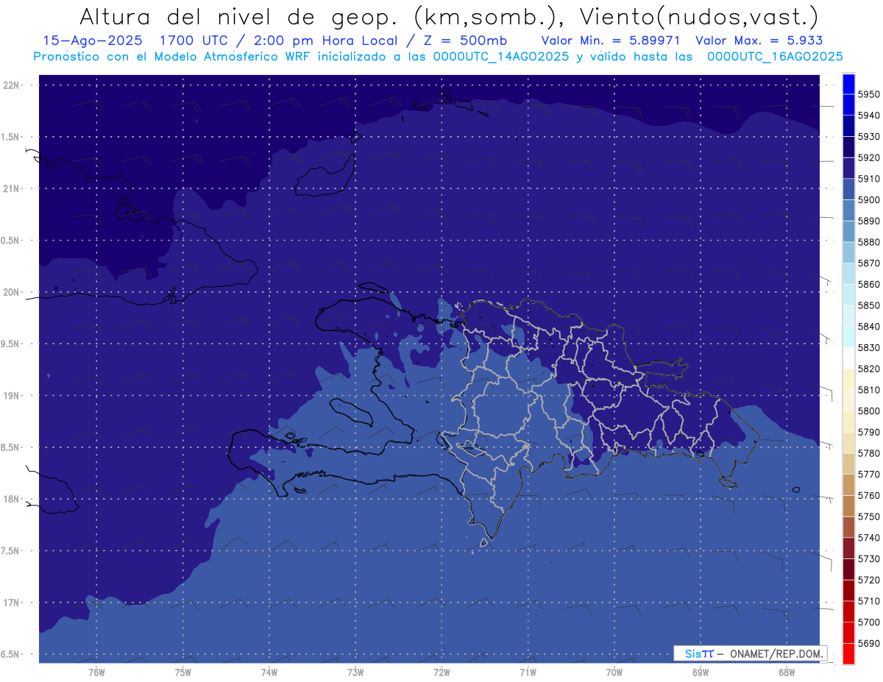
Task: Click the legend value '5840'
Action: (868, 327)
